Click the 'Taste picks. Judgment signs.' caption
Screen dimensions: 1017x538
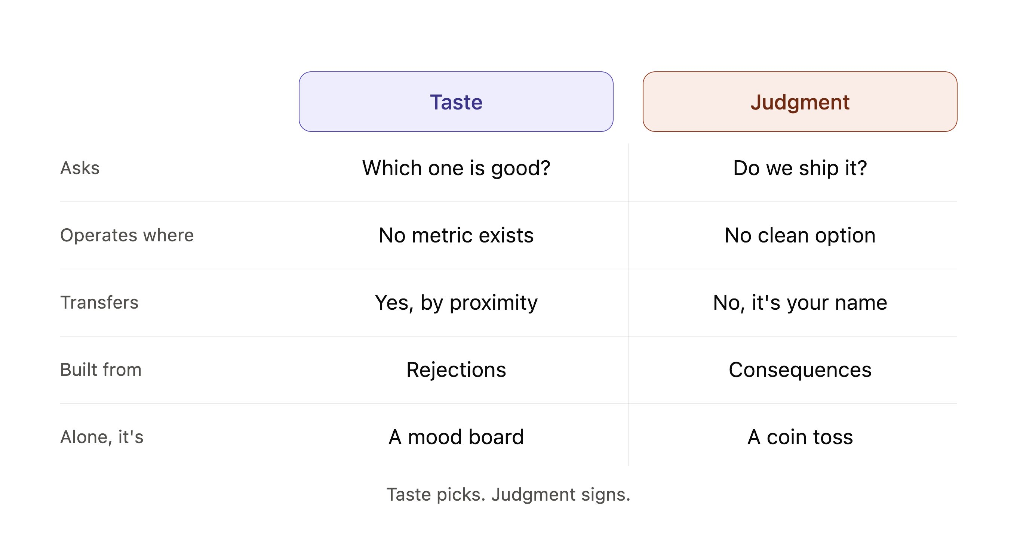(x=508, y=495)
